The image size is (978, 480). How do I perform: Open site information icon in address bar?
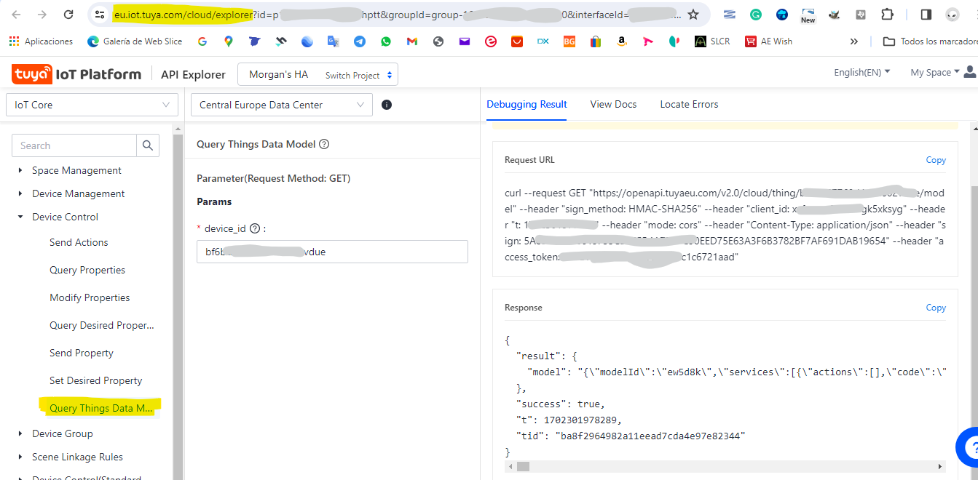pyautogui.click(x=100, y=15)
